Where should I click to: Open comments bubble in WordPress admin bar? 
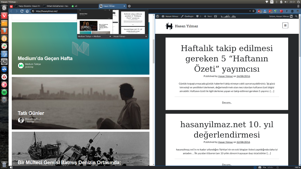(198, 16)
